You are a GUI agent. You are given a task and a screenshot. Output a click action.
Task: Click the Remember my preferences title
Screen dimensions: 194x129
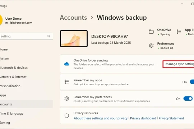pyautogui.click(x=93, y=97)
